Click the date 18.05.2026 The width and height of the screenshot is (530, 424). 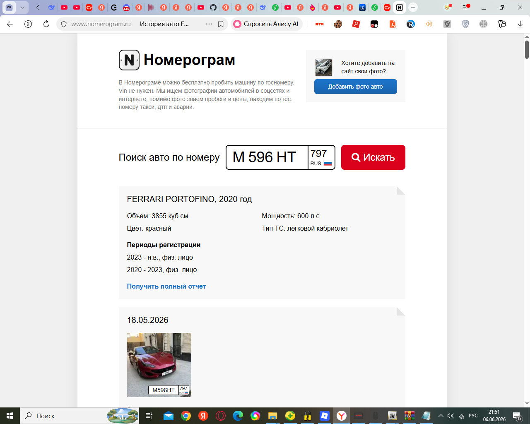point(148,320)
